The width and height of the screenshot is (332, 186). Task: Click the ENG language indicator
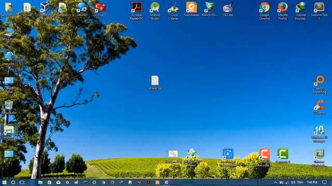(x=300, y=182)
